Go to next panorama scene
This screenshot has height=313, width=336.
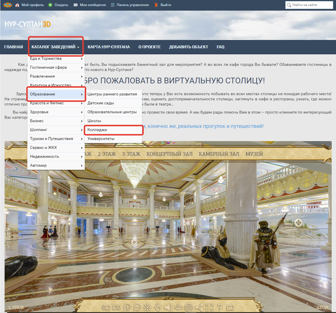(x=116, y=307)
